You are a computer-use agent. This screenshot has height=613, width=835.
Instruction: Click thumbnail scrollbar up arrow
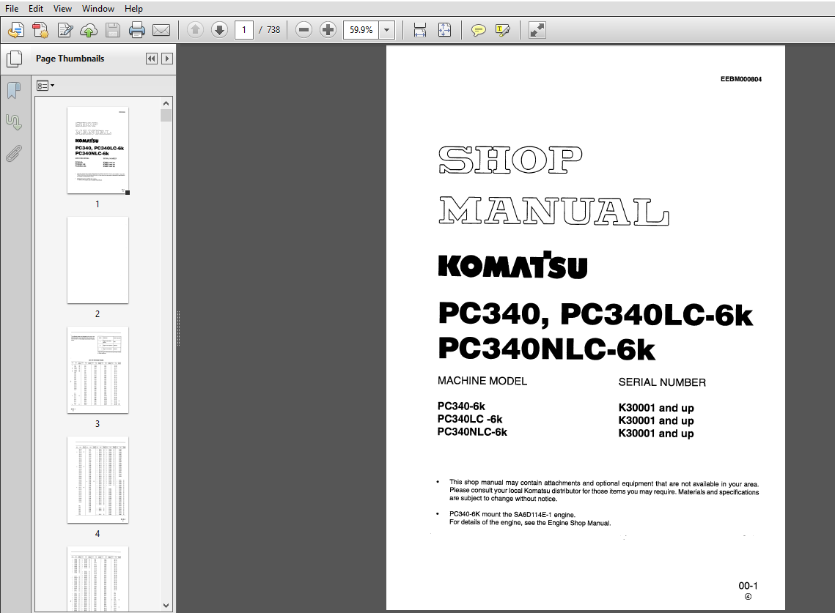coord(166,103)
